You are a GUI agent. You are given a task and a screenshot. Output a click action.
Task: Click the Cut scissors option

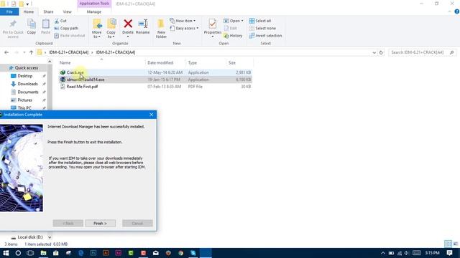click(60, 21)
